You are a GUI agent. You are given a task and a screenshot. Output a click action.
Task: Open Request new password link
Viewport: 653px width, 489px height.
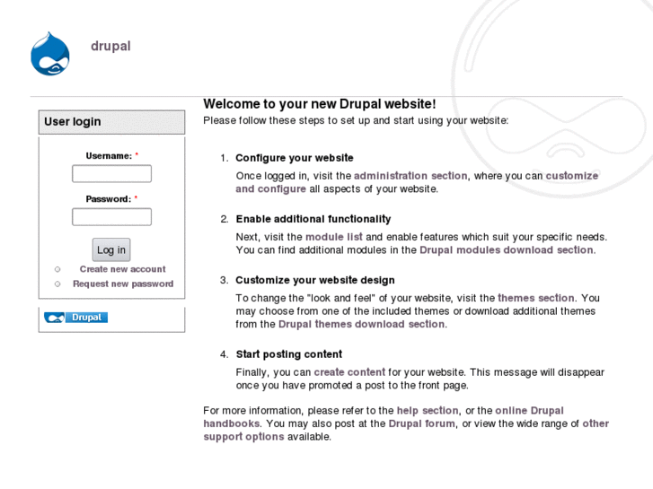click(x=123, y=284)
